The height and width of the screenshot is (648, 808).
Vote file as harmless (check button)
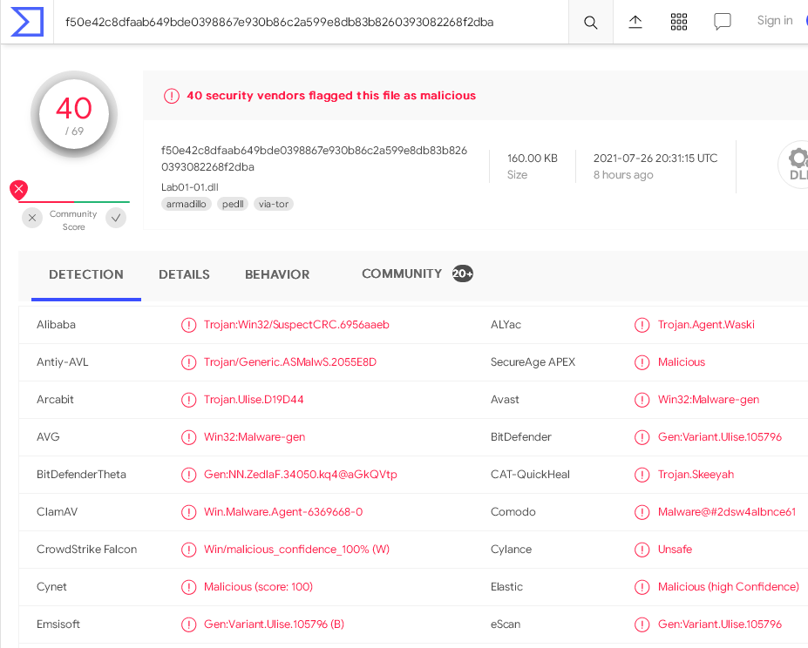pos(116,218)
